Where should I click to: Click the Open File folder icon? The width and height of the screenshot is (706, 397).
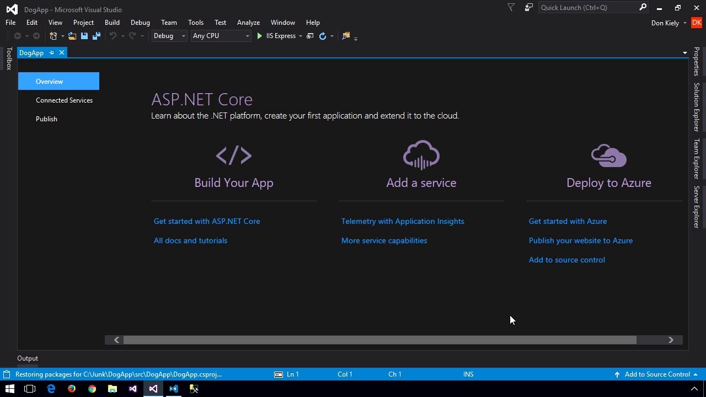click(x=72, y=36)
